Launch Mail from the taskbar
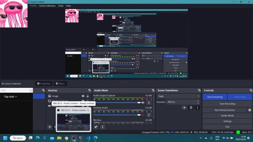The image size is (253, 142). coord(52,138)
